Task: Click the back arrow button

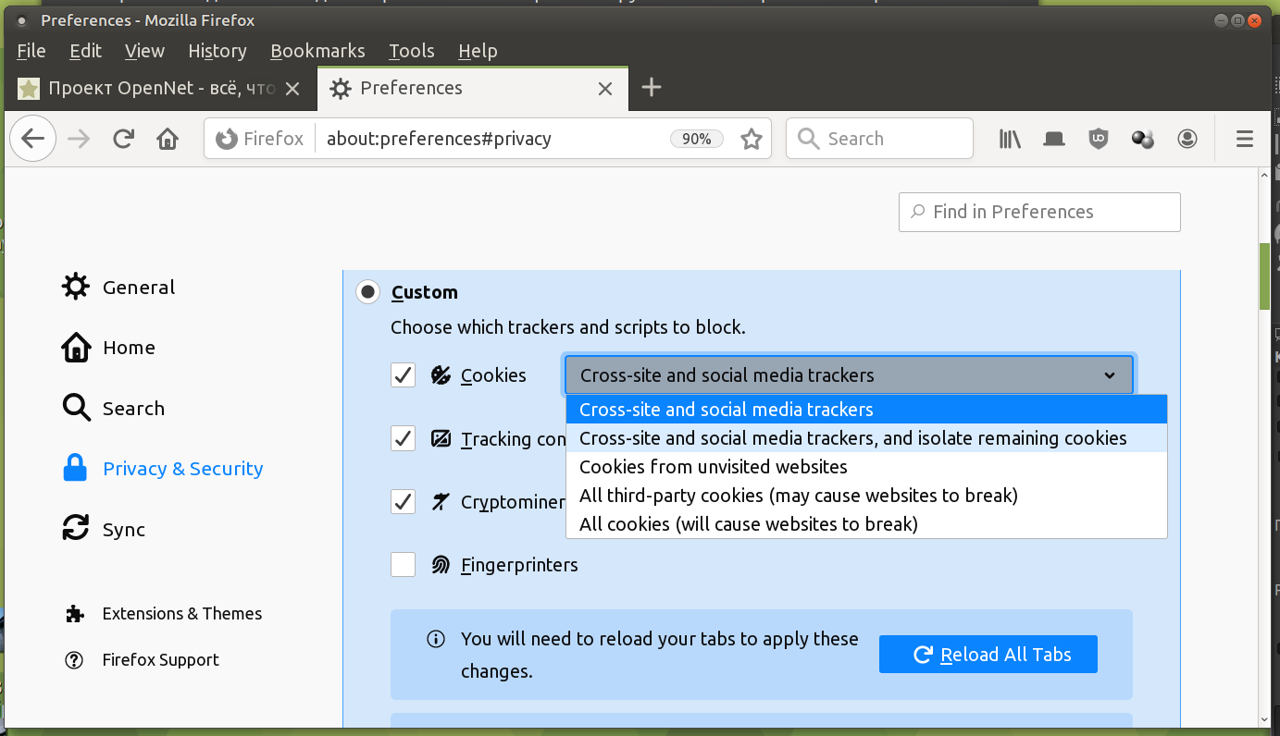Action: coord(33,139)
